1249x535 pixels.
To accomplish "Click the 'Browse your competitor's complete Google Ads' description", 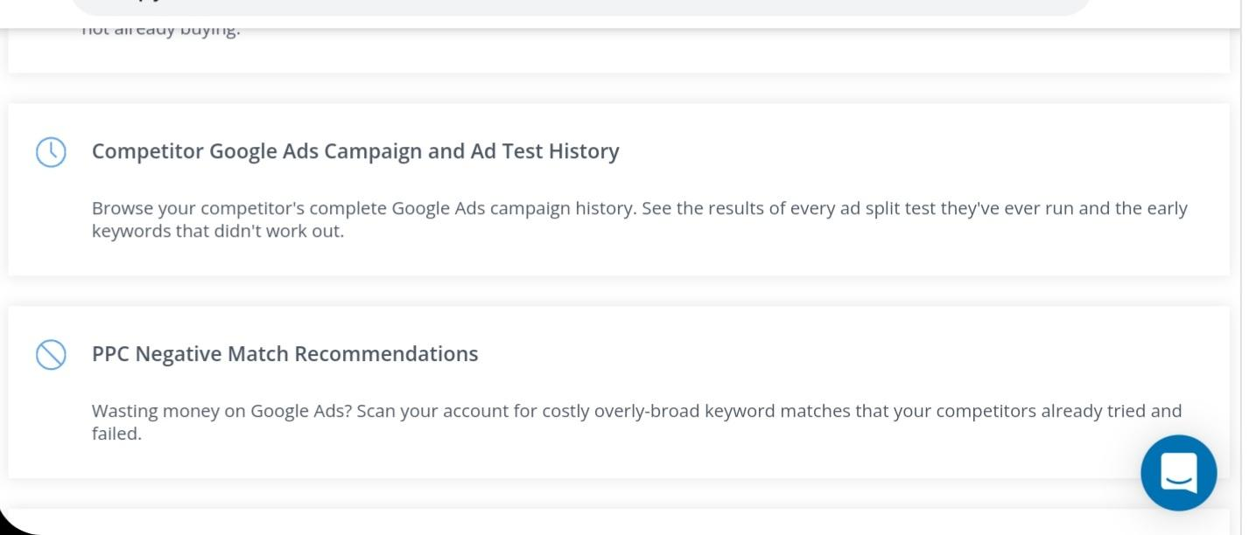I will point(640,220).
